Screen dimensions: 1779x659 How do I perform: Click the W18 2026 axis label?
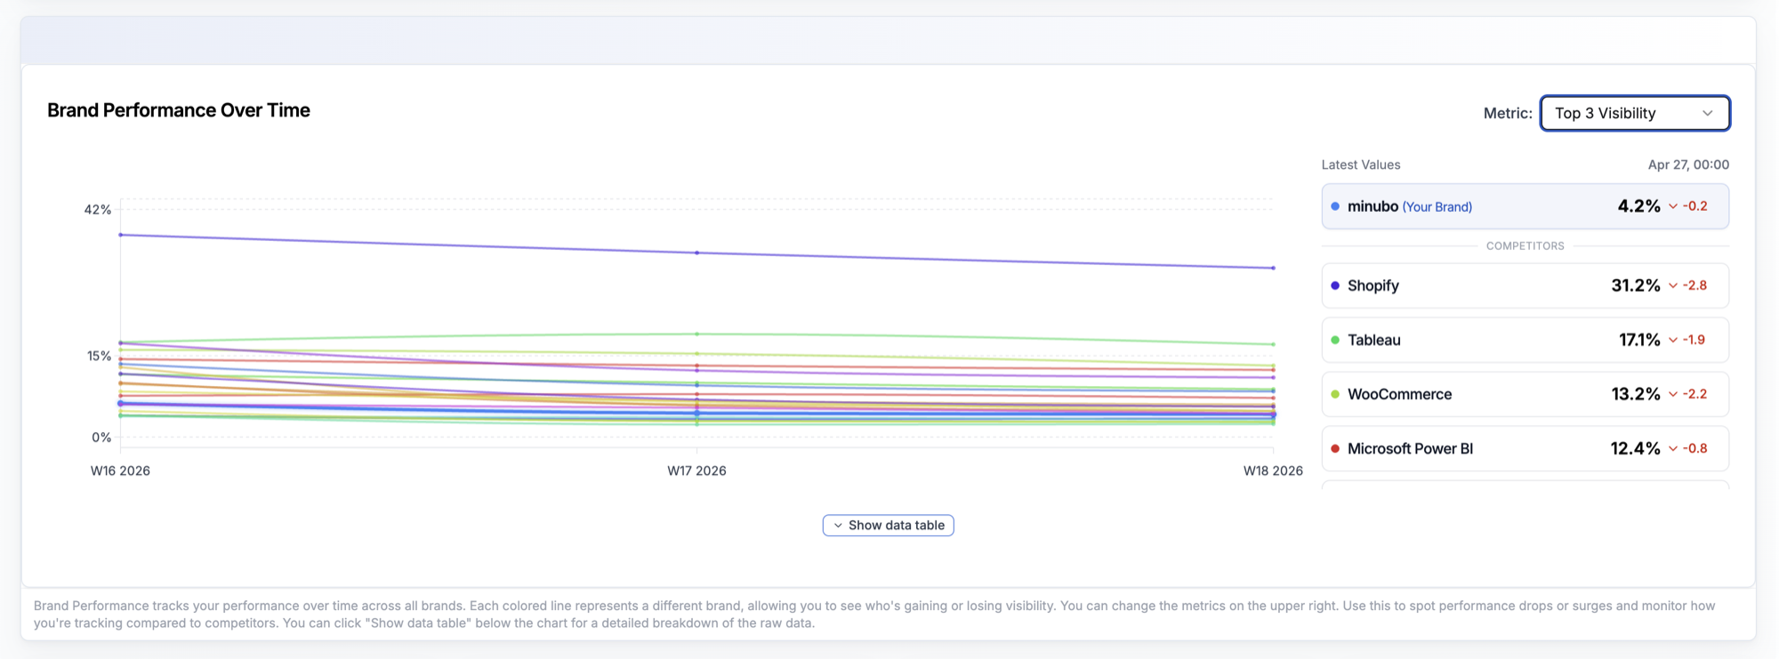coord(1273,470)
